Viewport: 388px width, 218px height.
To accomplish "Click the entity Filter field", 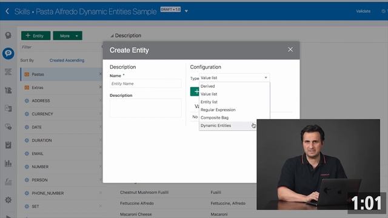I will 61,47.
